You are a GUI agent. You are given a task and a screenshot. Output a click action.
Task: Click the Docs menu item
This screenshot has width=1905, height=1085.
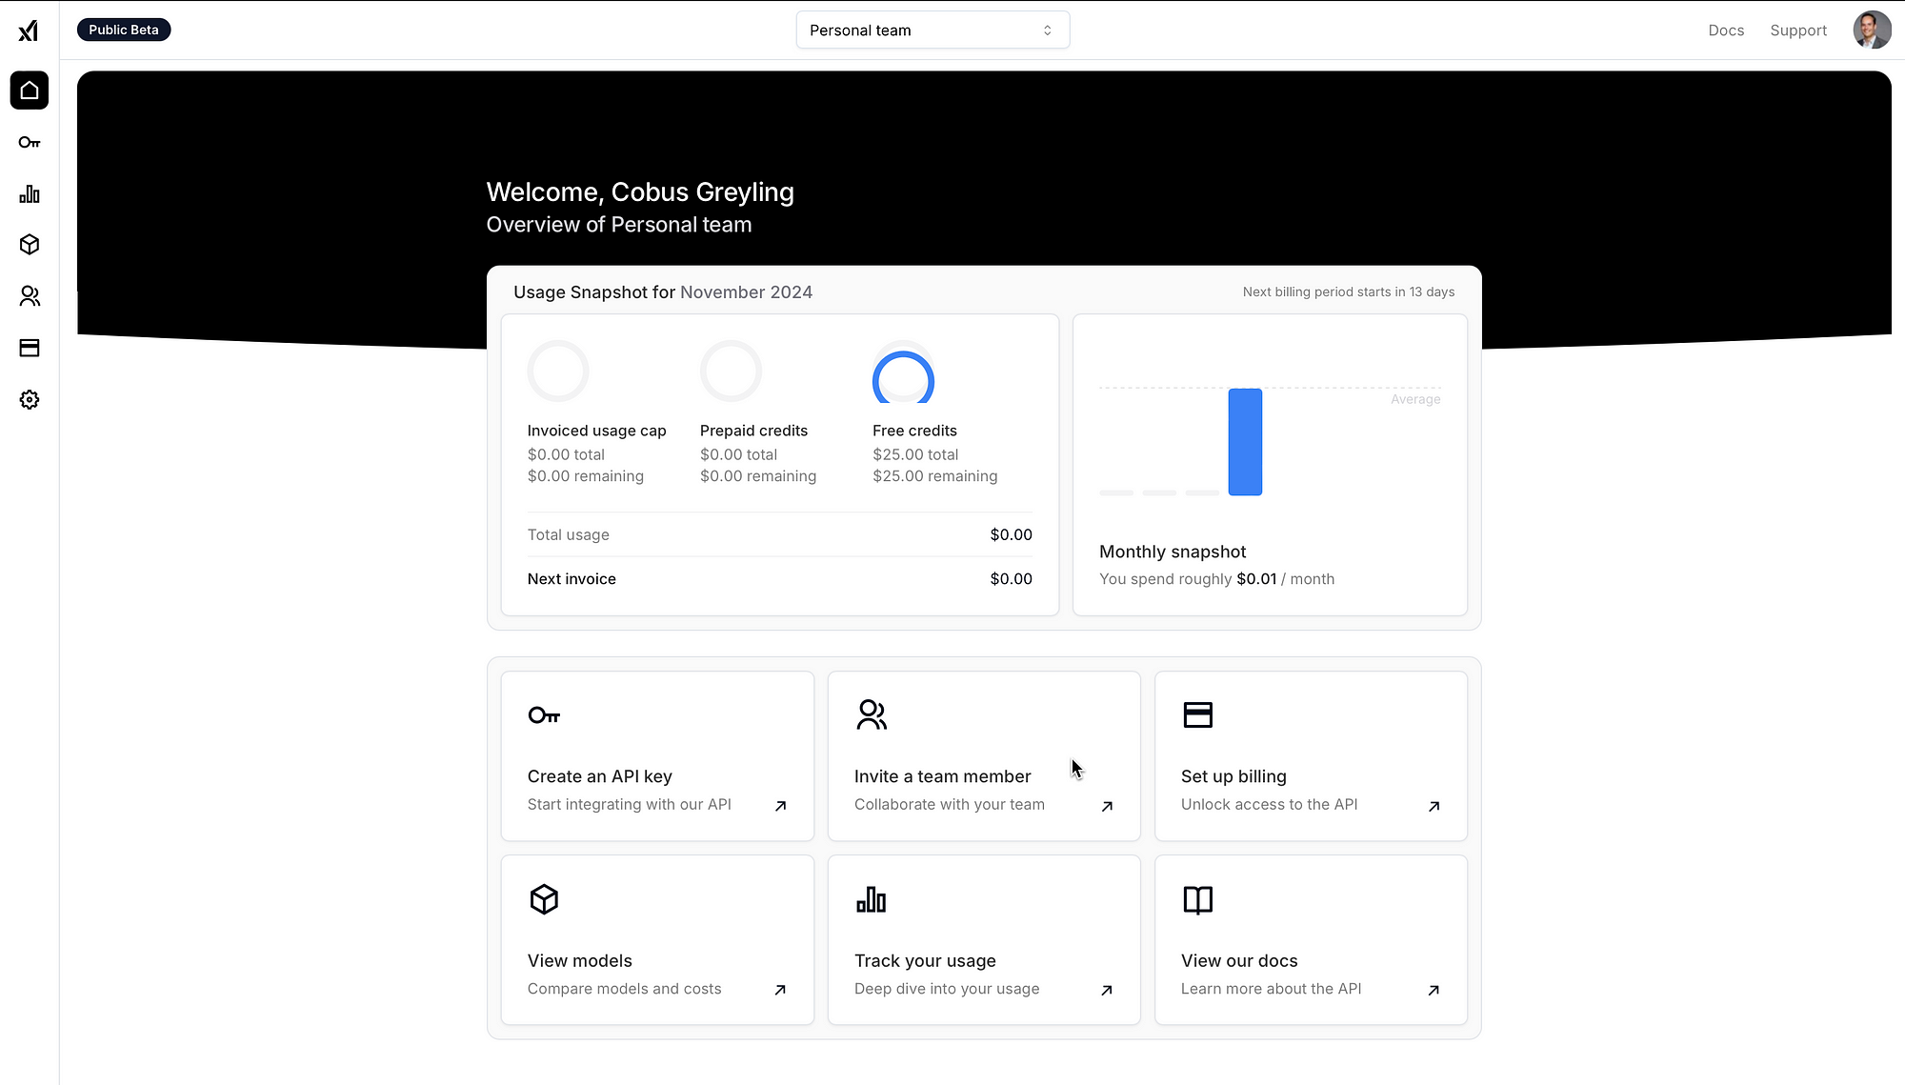click(x=1725, y=30)
